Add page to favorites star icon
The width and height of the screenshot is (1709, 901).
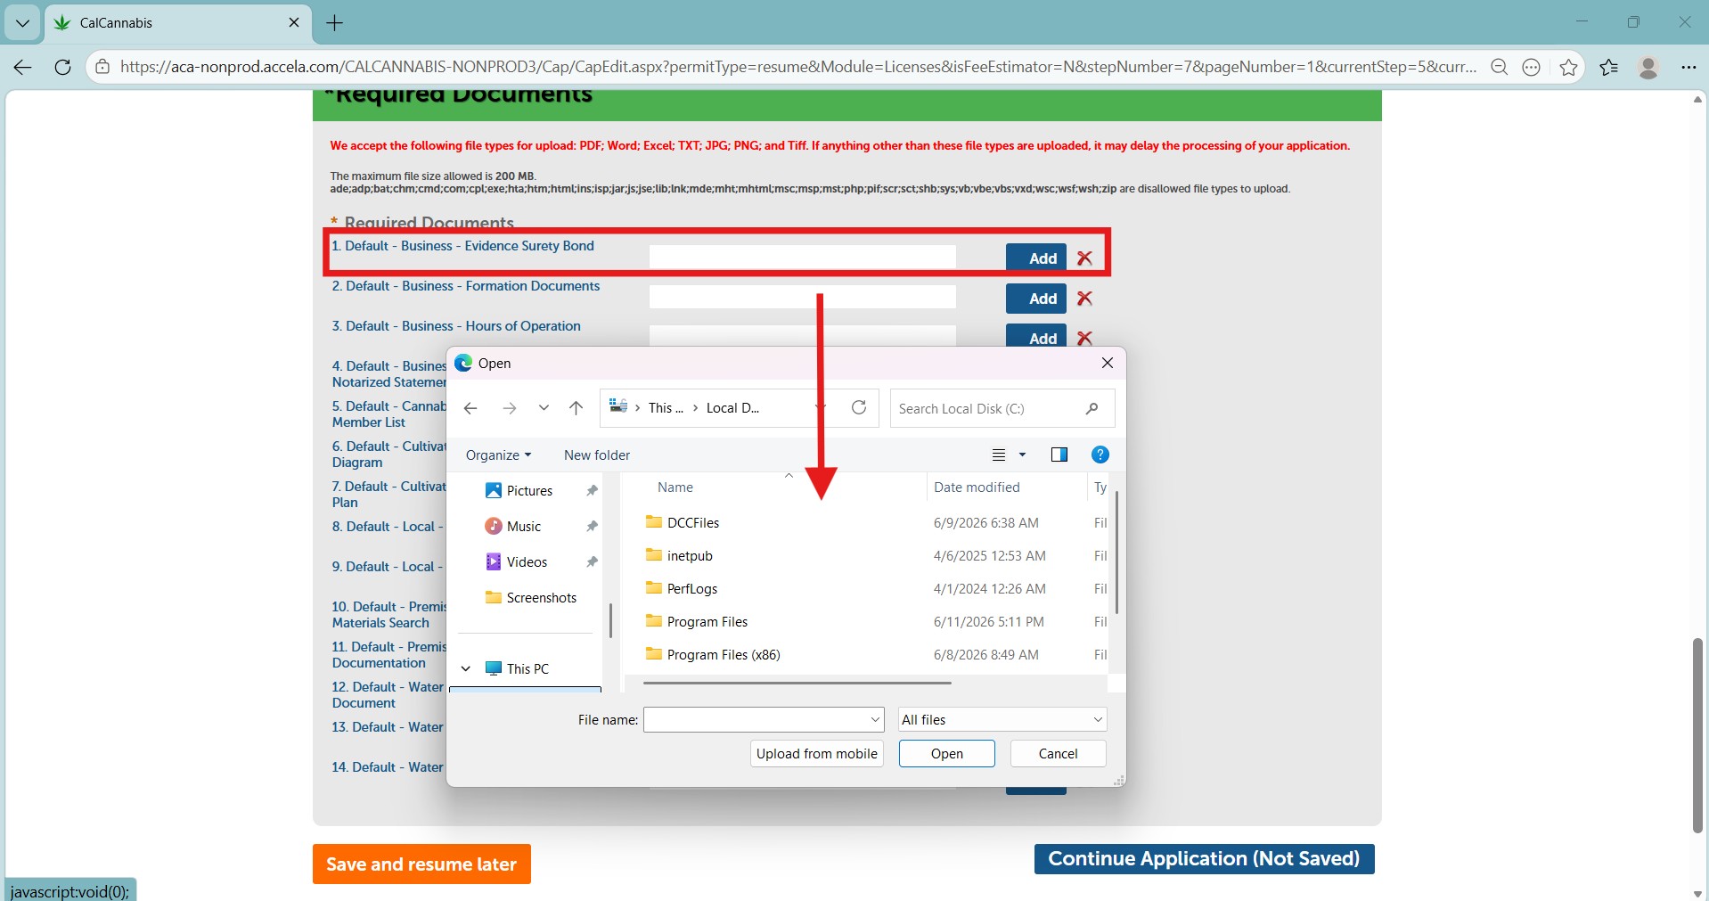(1568, 67)
